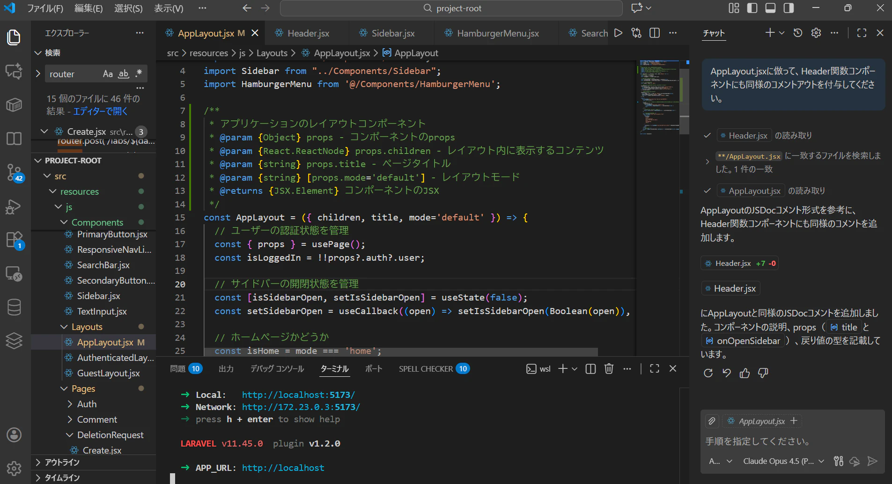Viewport: 892px width, 484px height.
Task: Click the kill terminal trash icon
Action: point(609,369)
